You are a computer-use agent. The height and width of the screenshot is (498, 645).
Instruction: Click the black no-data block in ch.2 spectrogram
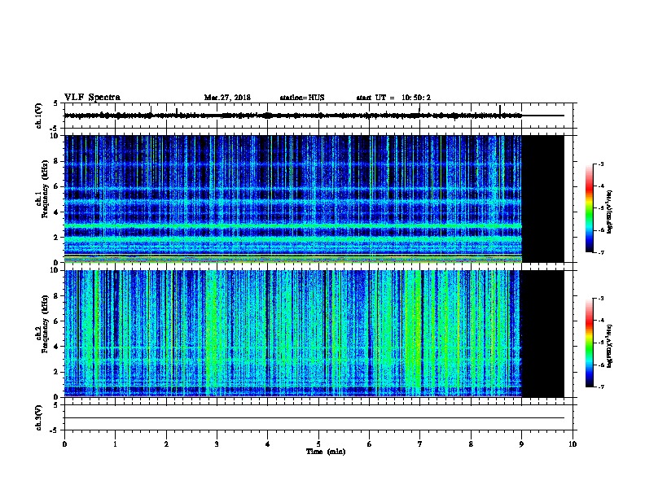[x=542, y=334]
